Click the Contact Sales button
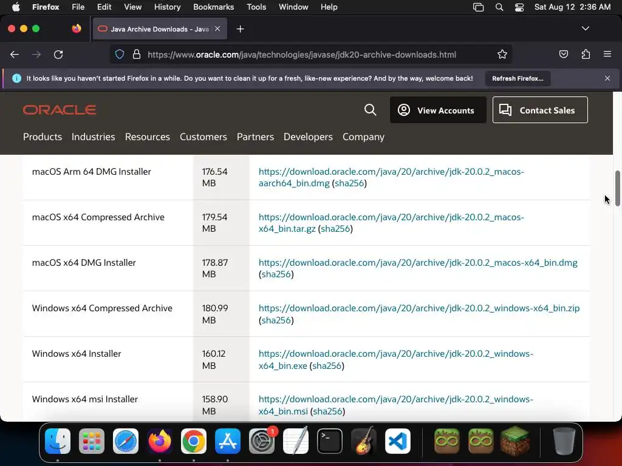622x466 pixels. (540, 110)
